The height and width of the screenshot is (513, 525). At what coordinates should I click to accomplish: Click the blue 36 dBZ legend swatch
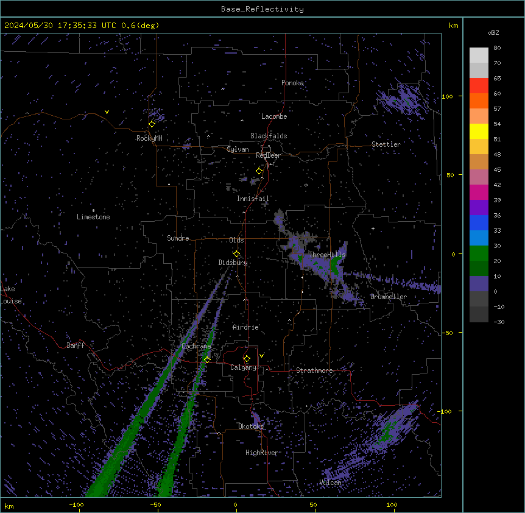point(479,222)
